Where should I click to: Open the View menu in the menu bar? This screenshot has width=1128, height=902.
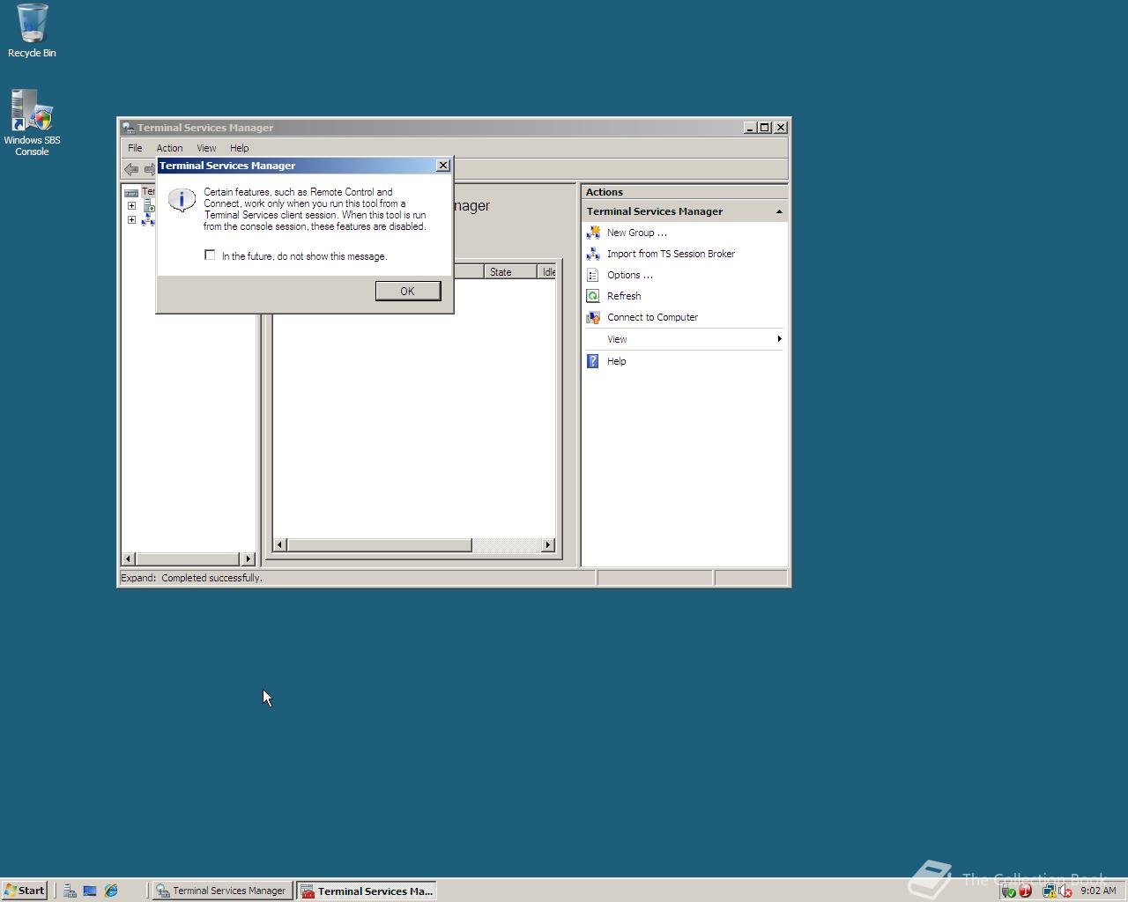[206, 148]
